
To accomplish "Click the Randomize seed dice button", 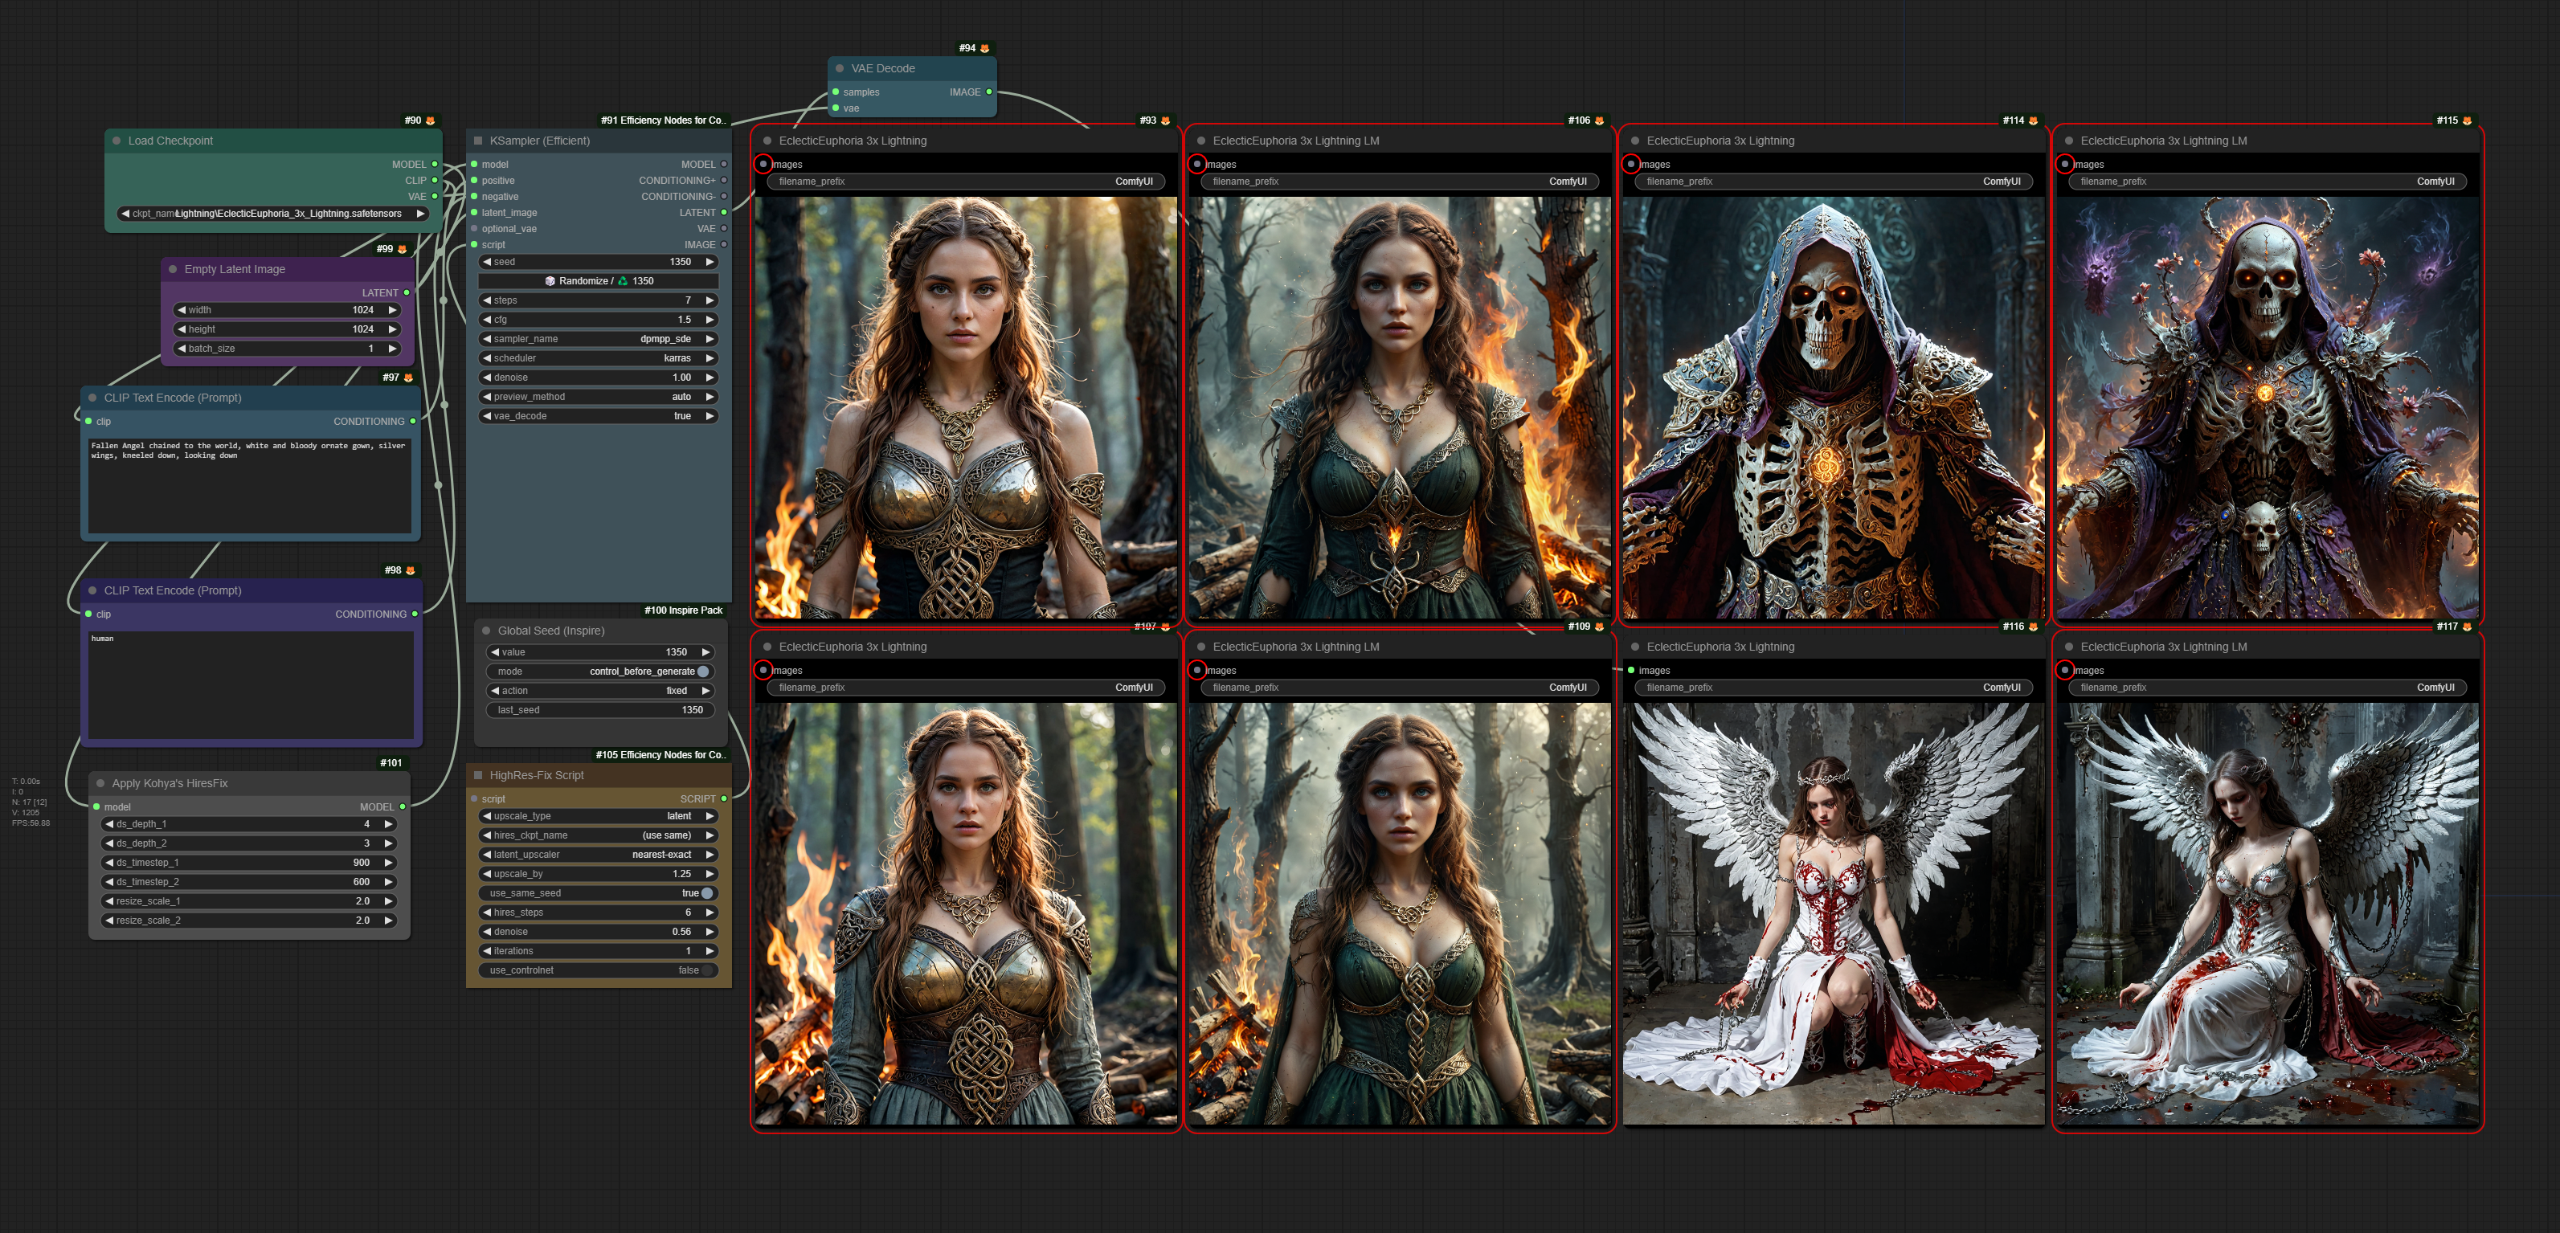I will pos(550,281).
